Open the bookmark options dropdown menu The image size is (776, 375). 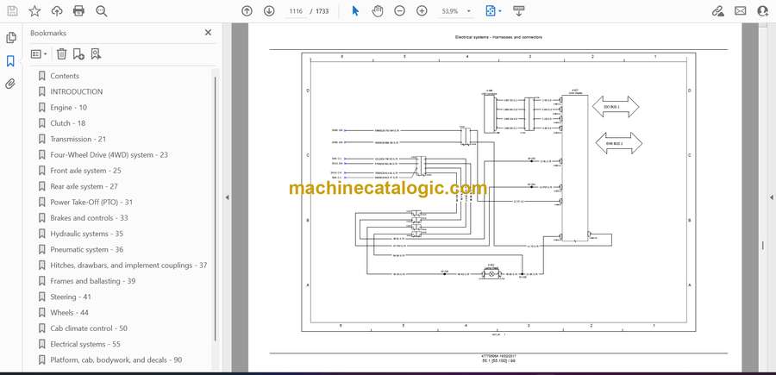40,53
